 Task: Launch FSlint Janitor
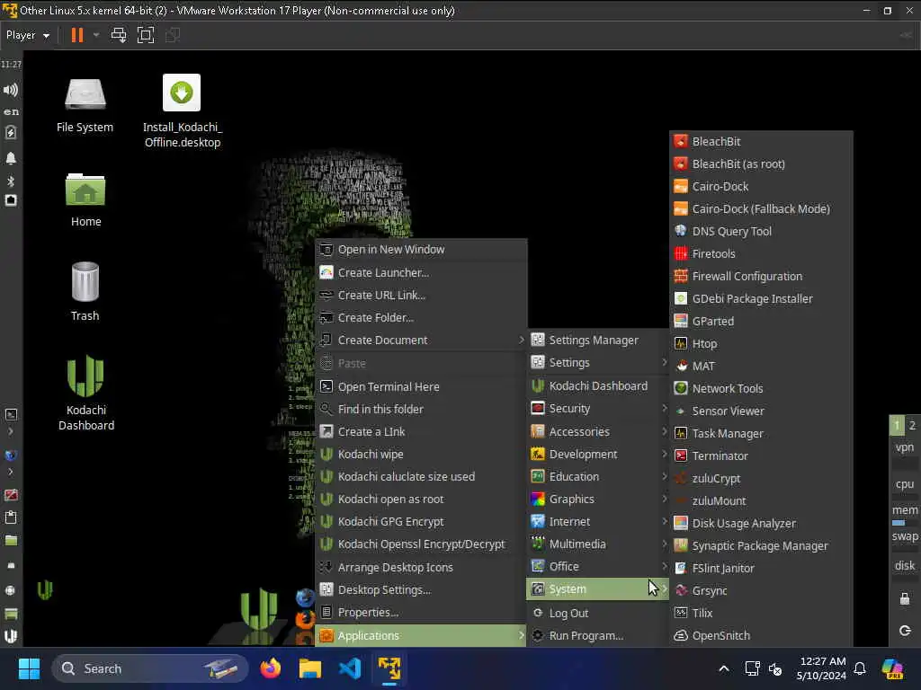point(761,568)
